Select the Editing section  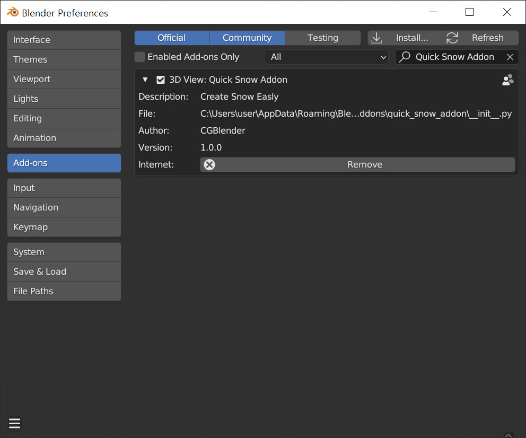click(x=64, y=118)
